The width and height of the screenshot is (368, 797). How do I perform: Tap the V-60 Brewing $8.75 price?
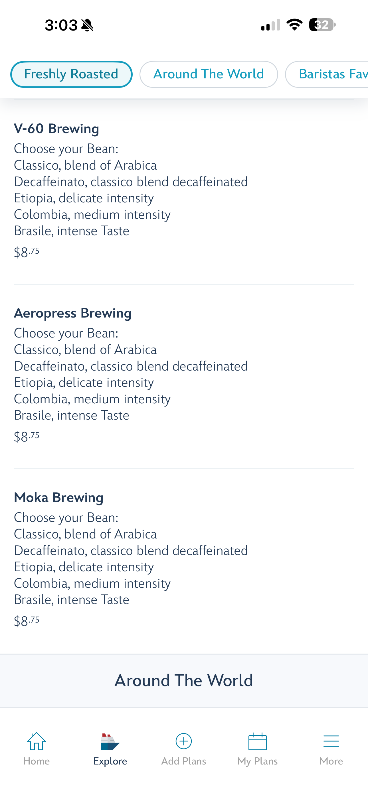[x=27, y=252]
